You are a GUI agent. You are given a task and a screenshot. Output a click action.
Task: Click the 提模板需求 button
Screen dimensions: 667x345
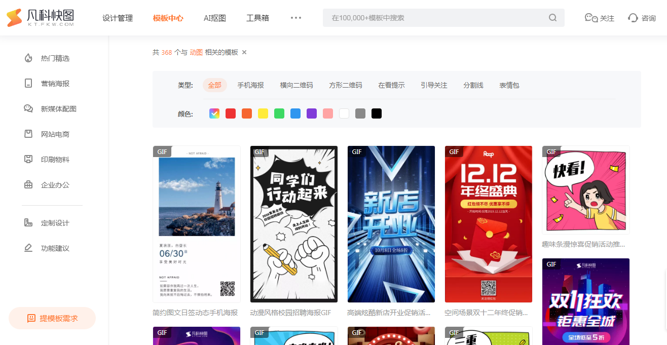tap(52, 318)
